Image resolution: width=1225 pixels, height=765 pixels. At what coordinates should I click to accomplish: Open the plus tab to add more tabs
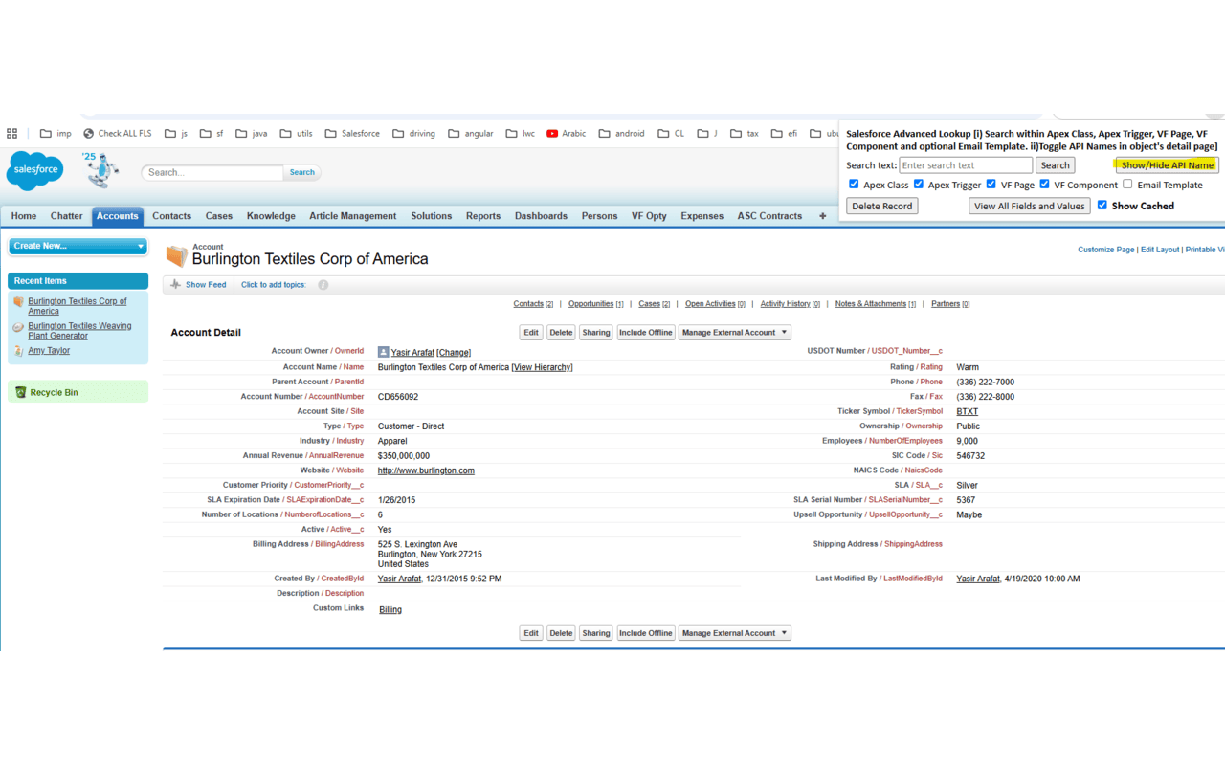[821, 216]
